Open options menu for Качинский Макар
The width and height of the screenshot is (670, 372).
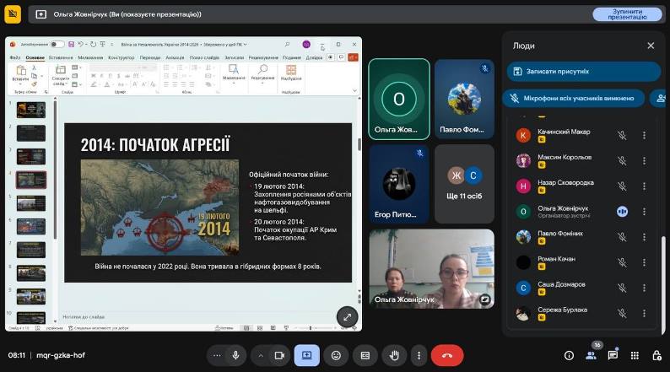pos(644,136)
